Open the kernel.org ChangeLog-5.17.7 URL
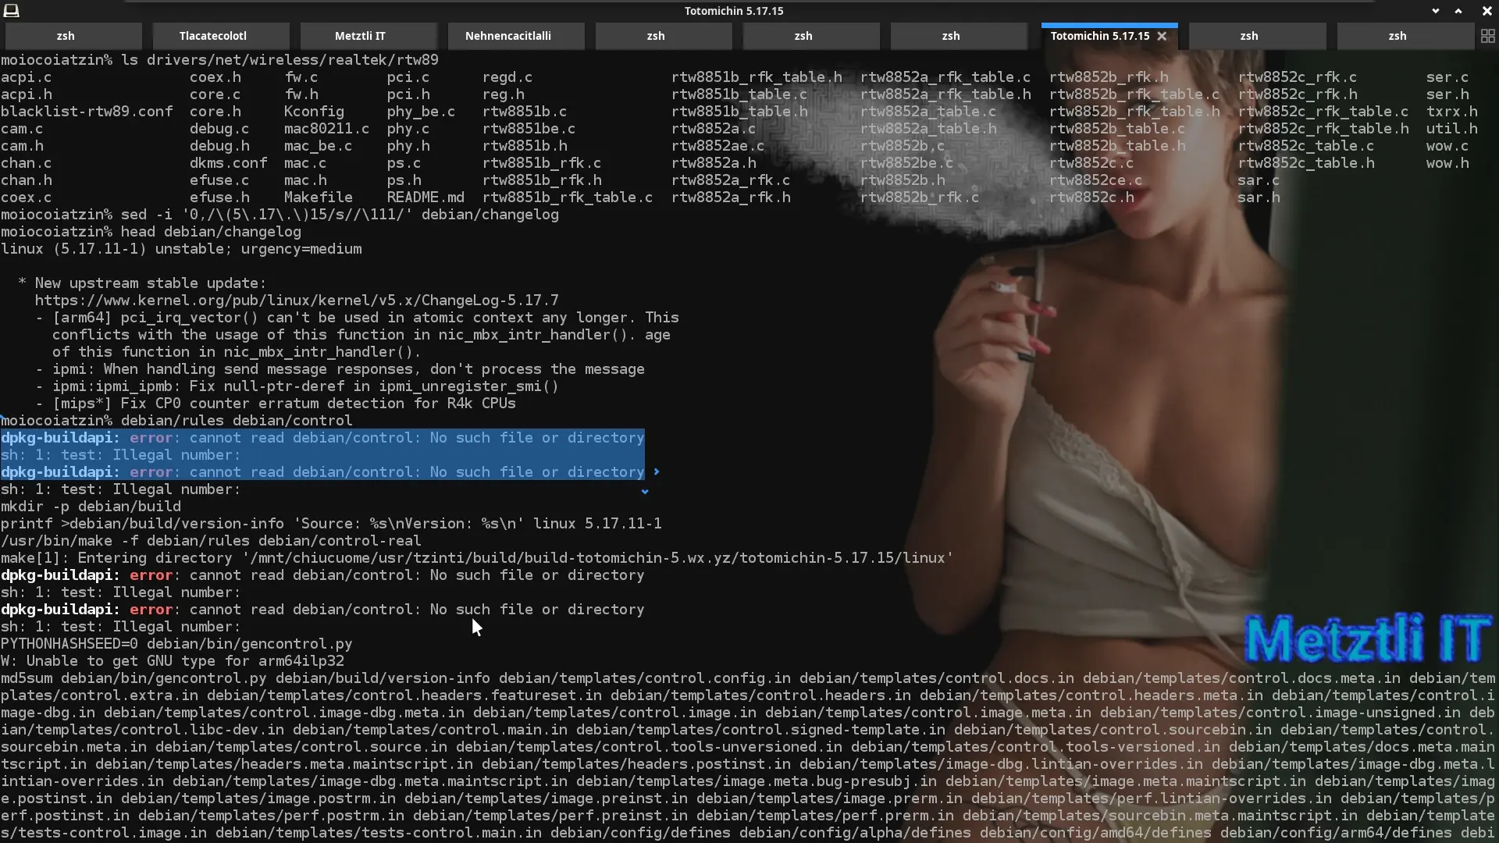This screenshot has width=1499, height=843. (297, 301)
